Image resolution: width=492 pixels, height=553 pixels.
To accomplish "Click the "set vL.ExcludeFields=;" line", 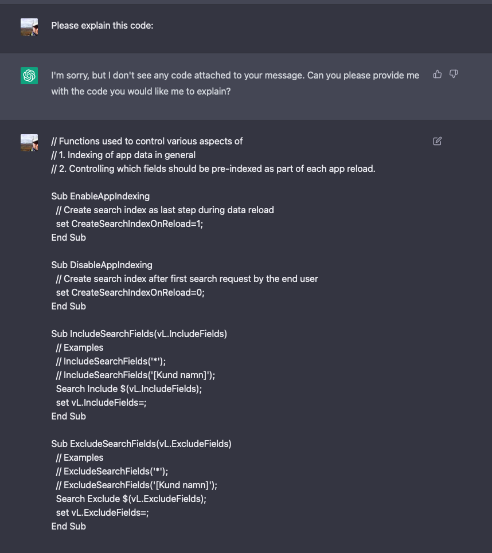I will pos(102,512).
